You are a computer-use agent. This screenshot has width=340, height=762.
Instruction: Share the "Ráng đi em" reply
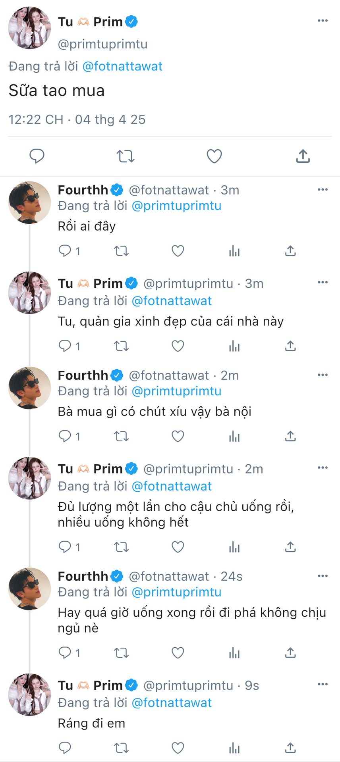(290, 748)
